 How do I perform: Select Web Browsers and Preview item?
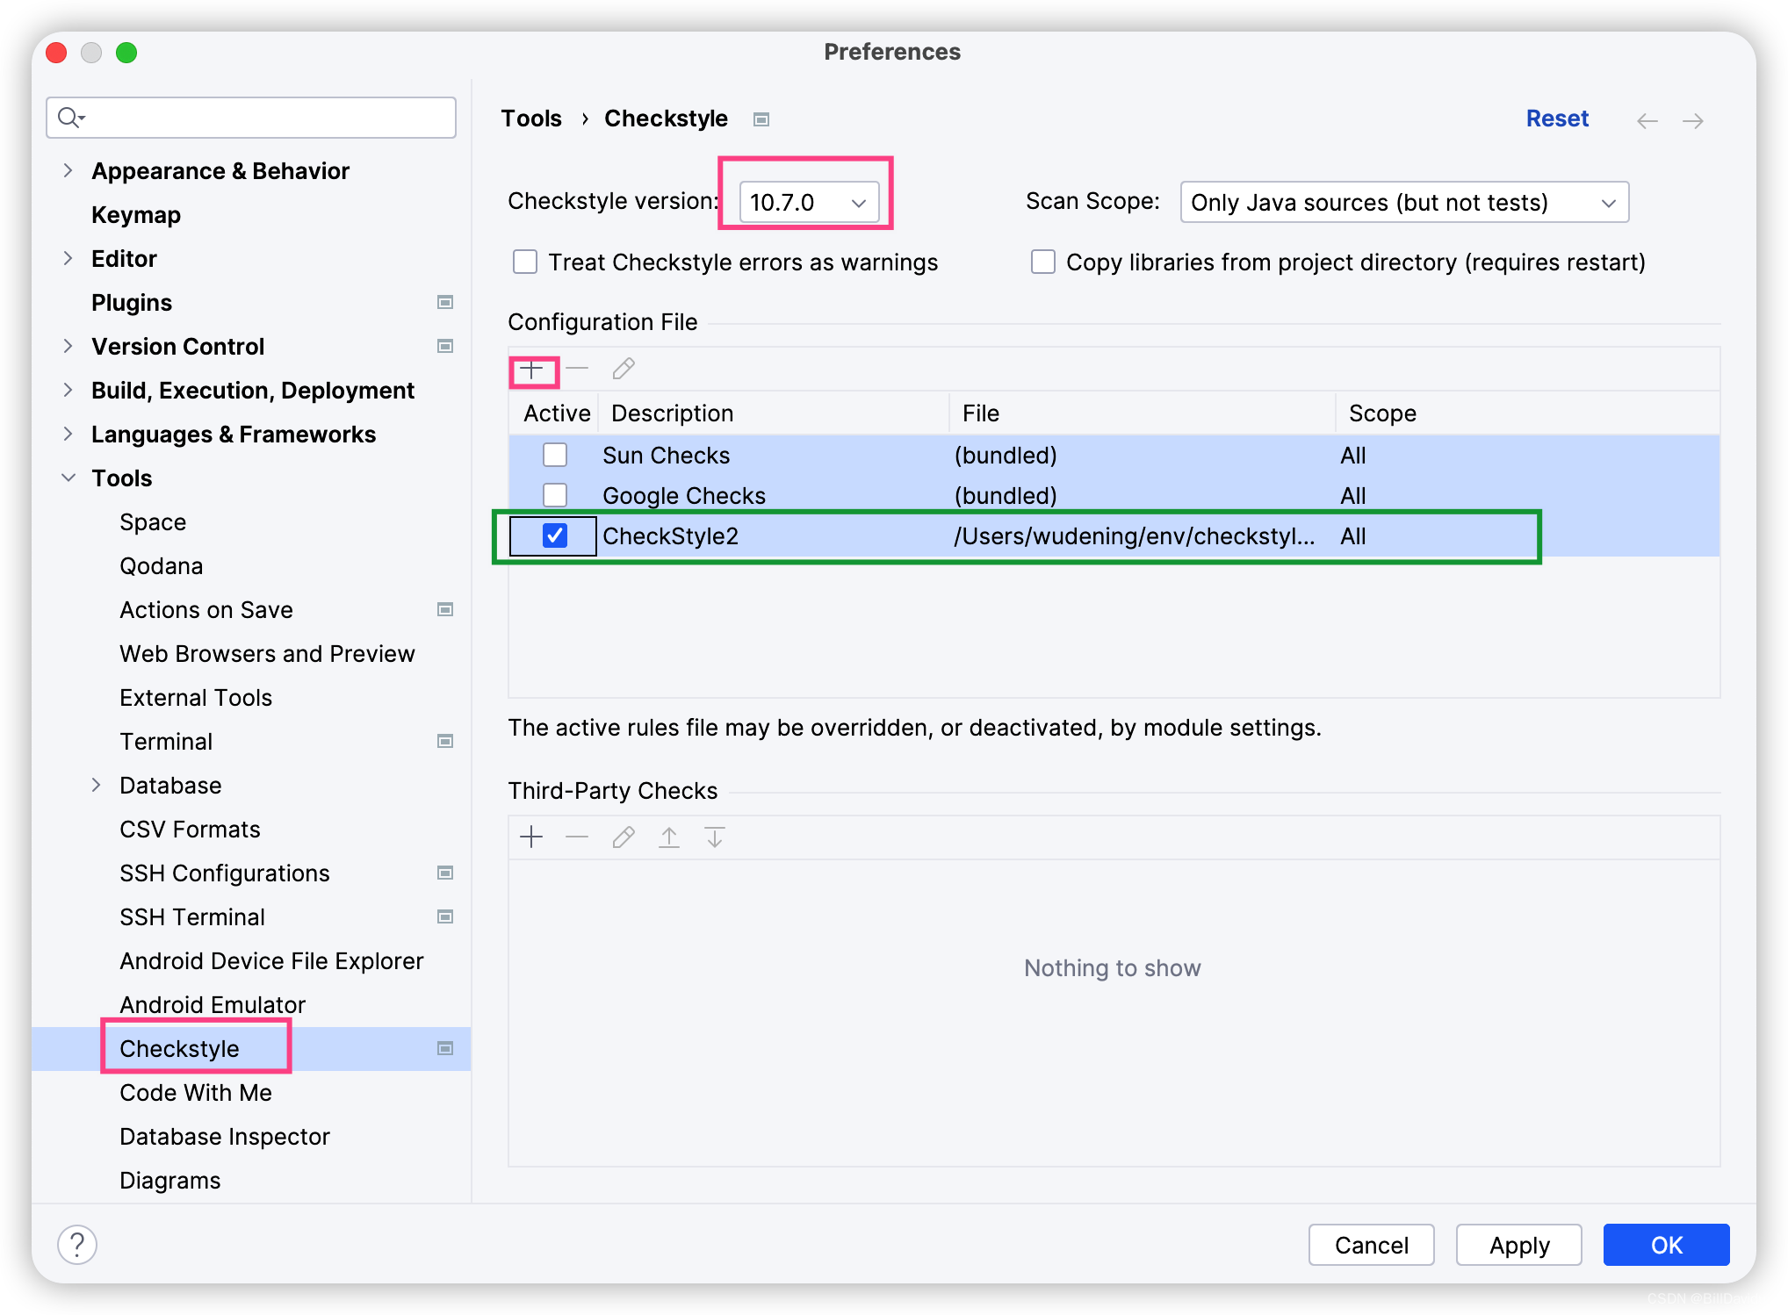pyautogui.click(x=267, y=654)
